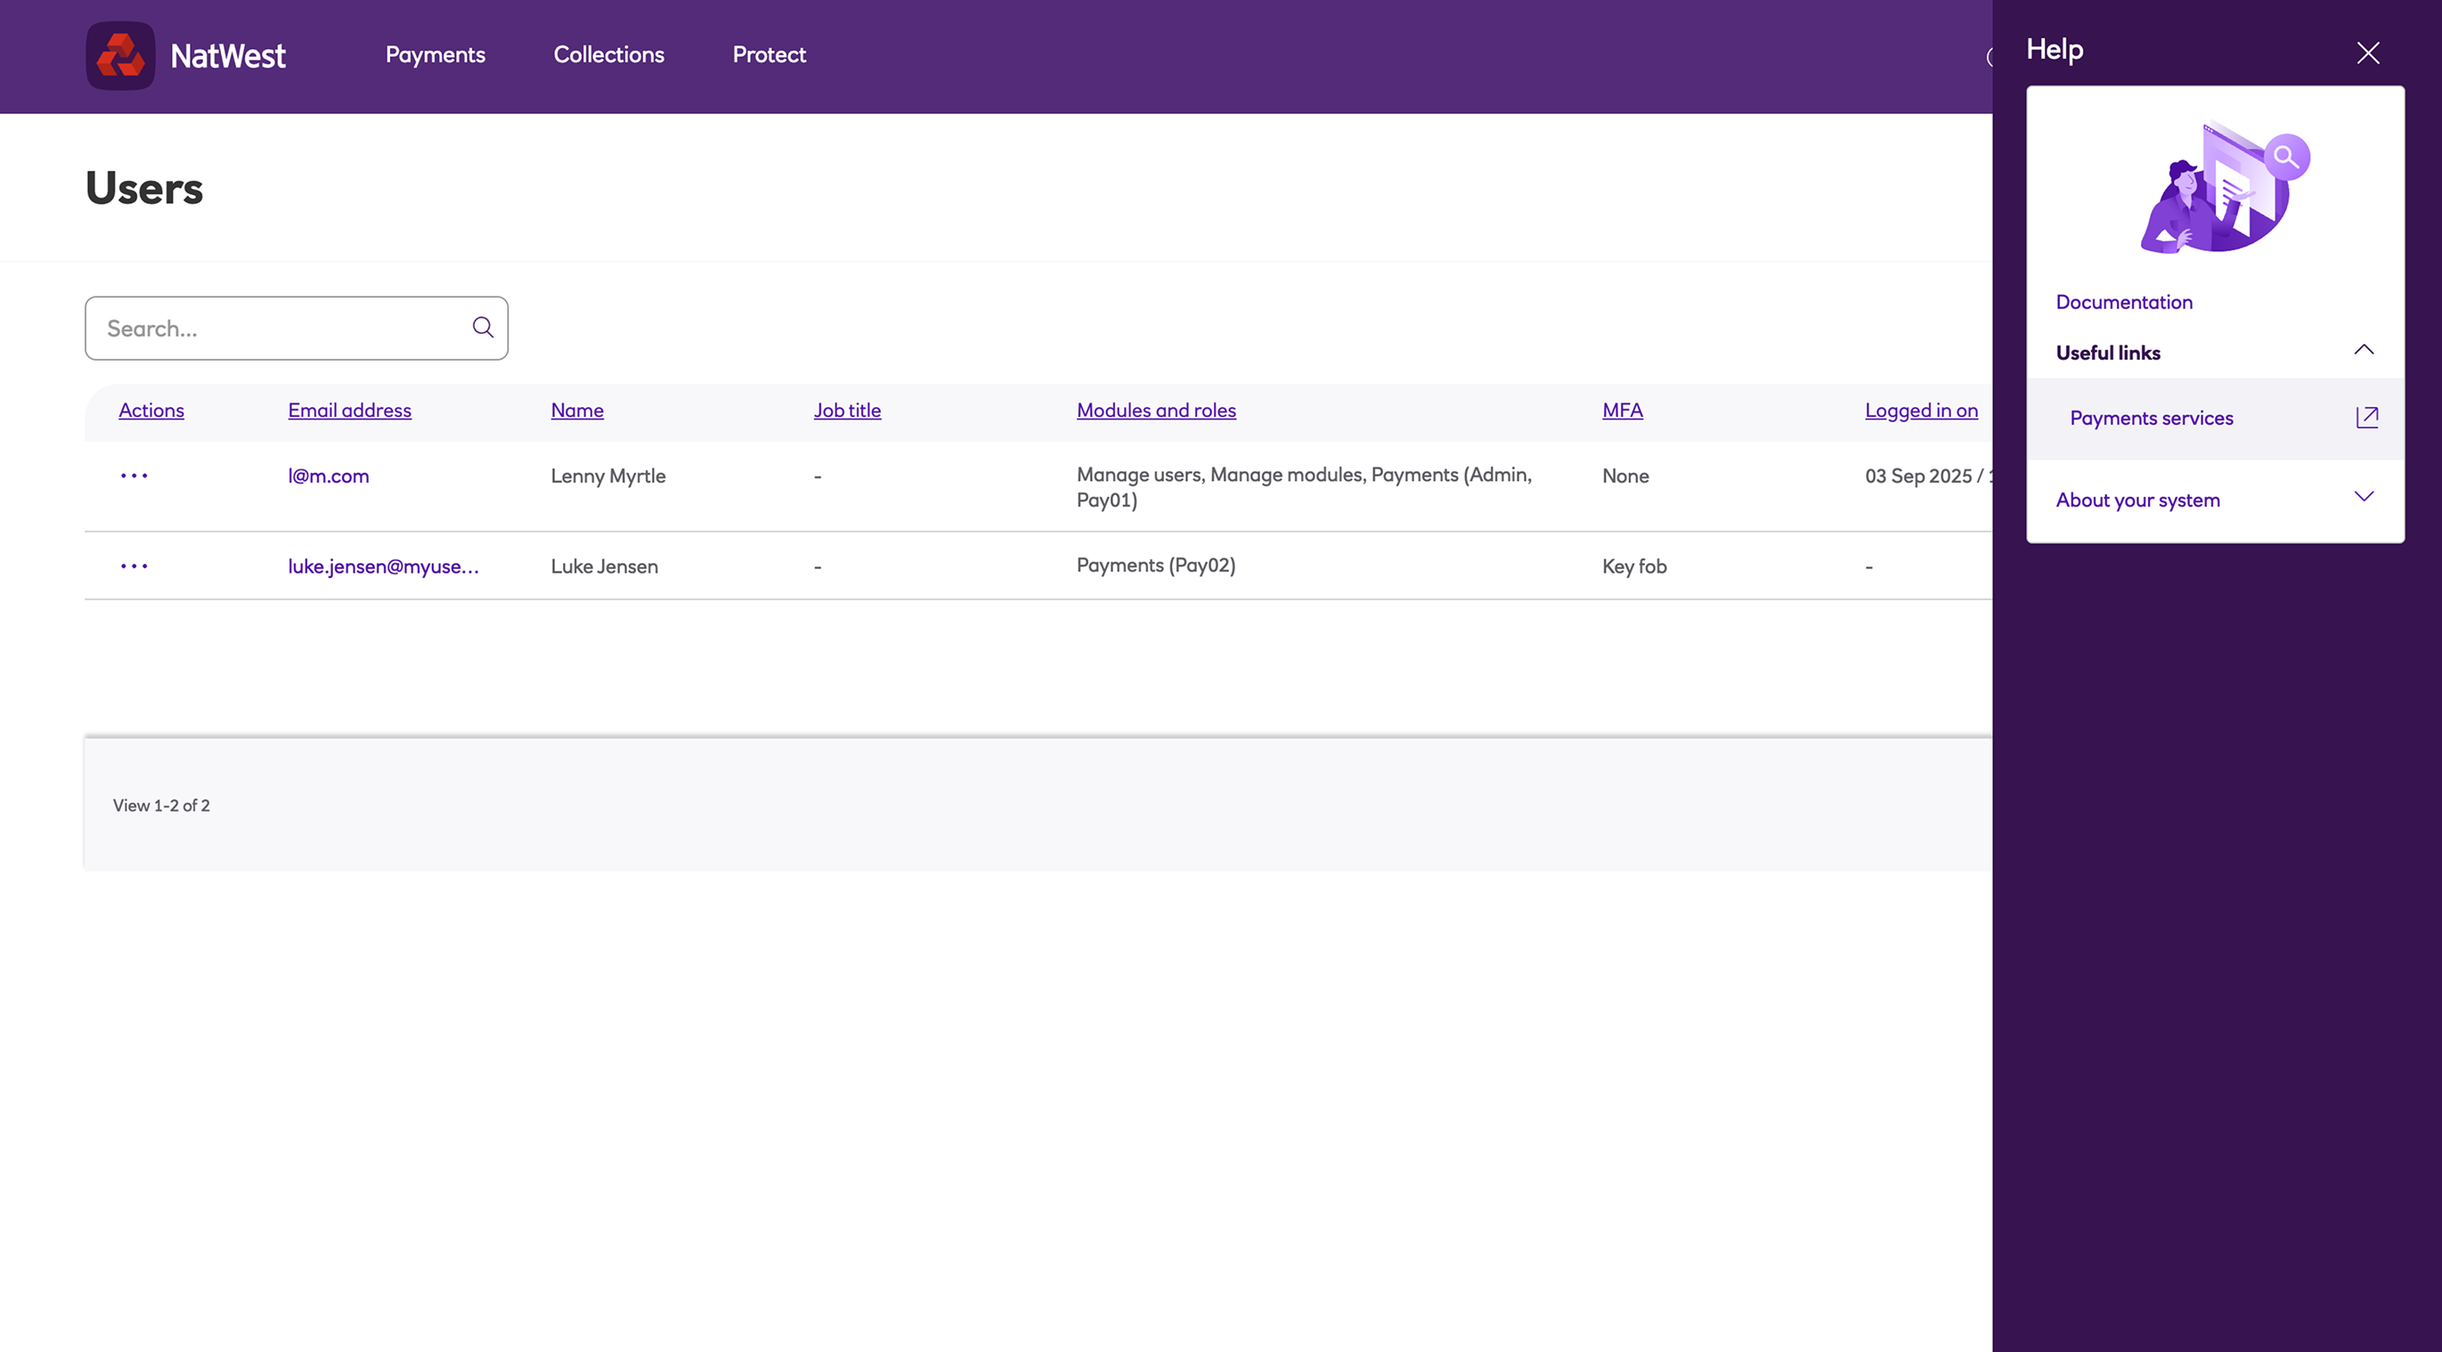Open actions menu for Lenny Myrtle

tap(134, 475)
